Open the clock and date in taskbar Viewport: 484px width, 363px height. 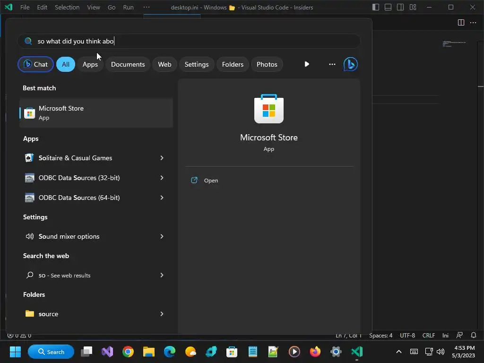click(x=463, y=352)
